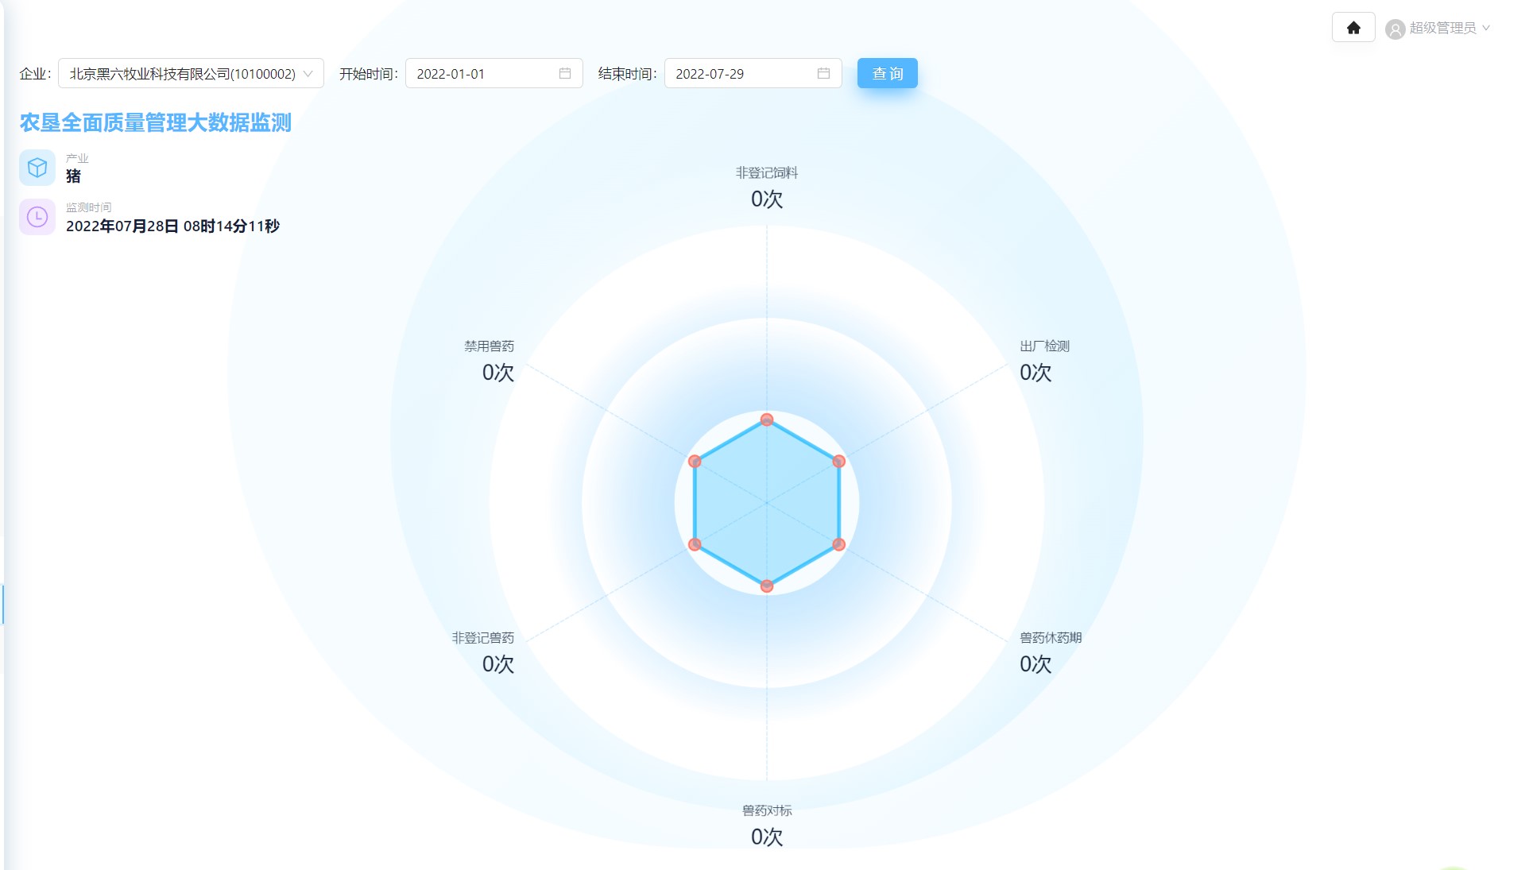Image resolution: width=1529 pixels, height=870 pixels.
Task: Click the 农垦全面质量管理大数据监测 title
Action: tap(156, 123)
